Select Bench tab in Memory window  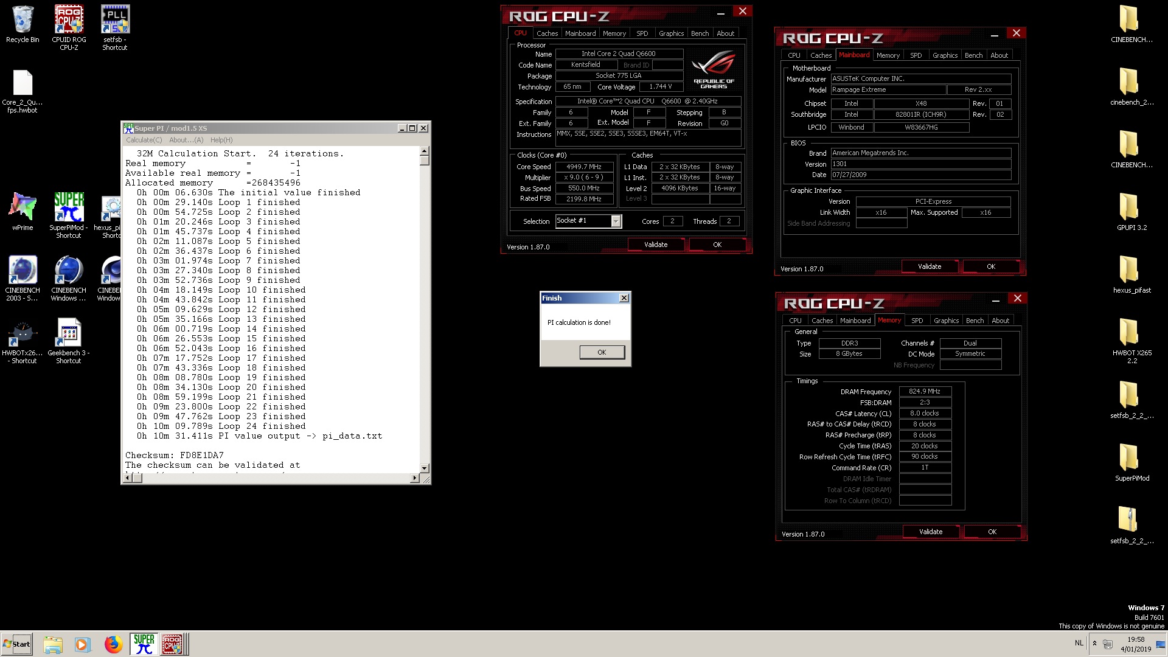975,321
